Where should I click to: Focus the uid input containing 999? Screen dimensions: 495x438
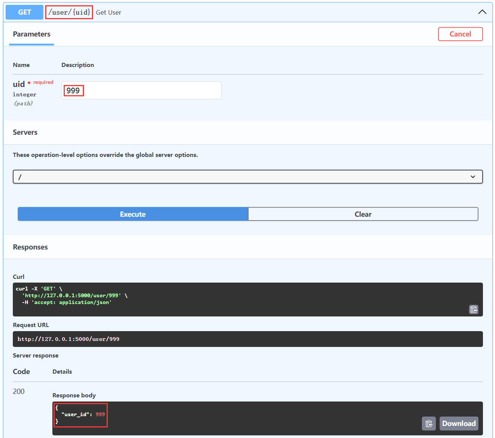pyautogui.click(x=141, y=91)
